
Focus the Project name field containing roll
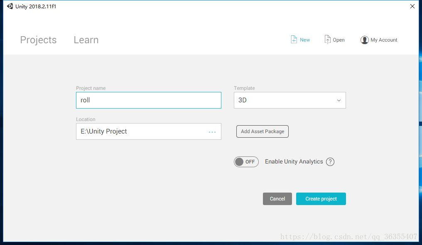pos(149,100)
